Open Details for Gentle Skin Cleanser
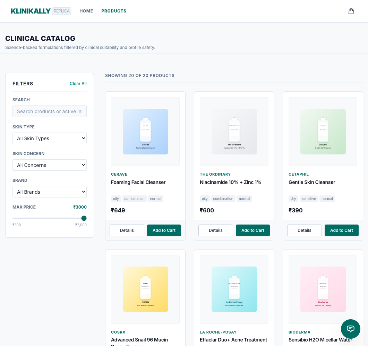This screenshot has width=368, height=346. click(x=305, y=230)
